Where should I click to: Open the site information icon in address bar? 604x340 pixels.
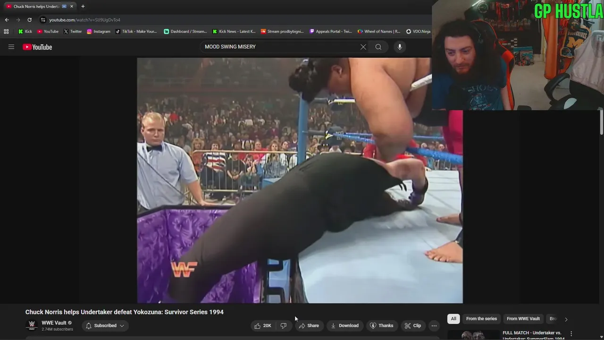coord(43,20)
